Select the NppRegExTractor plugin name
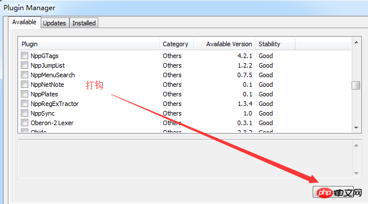The height and width of the screenshot is (204, 368). pyautogui.click(x=54, y=104)
